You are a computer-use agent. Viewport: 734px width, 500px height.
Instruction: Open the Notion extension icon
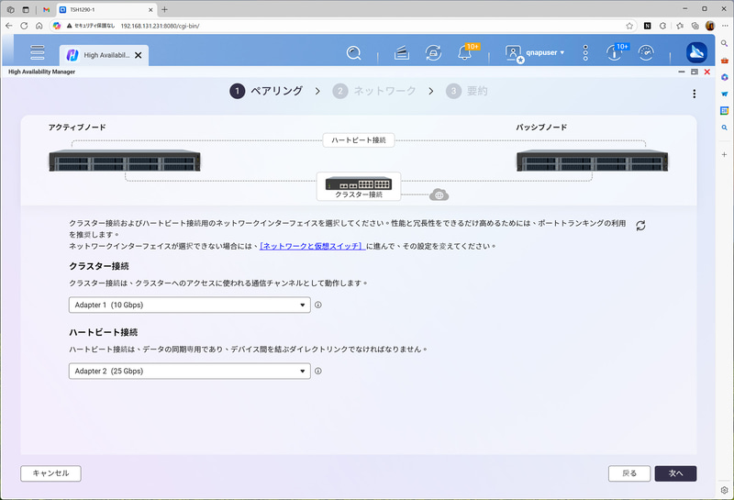(648, 26)
